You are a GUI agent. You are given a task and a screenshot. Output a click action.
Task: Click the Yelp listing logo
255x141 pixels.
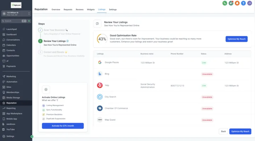[x=100, y=85]
